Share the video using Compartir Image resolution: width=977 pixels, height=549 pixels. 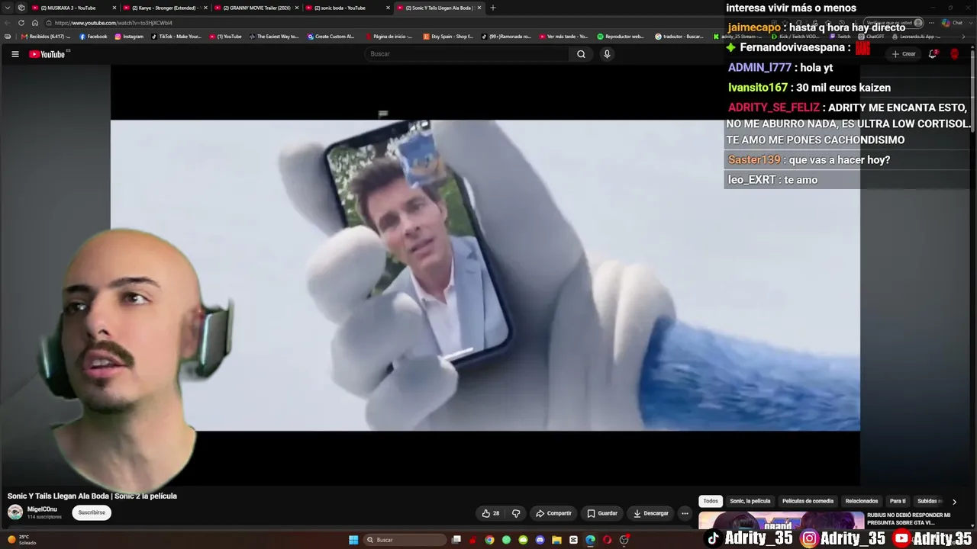pos(553,513)
